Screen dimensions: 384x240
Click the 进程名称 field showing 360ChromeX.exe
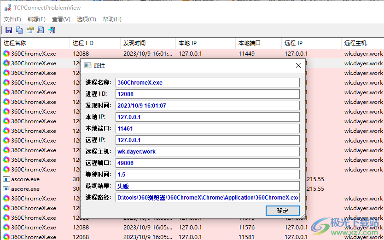point(208,82)
